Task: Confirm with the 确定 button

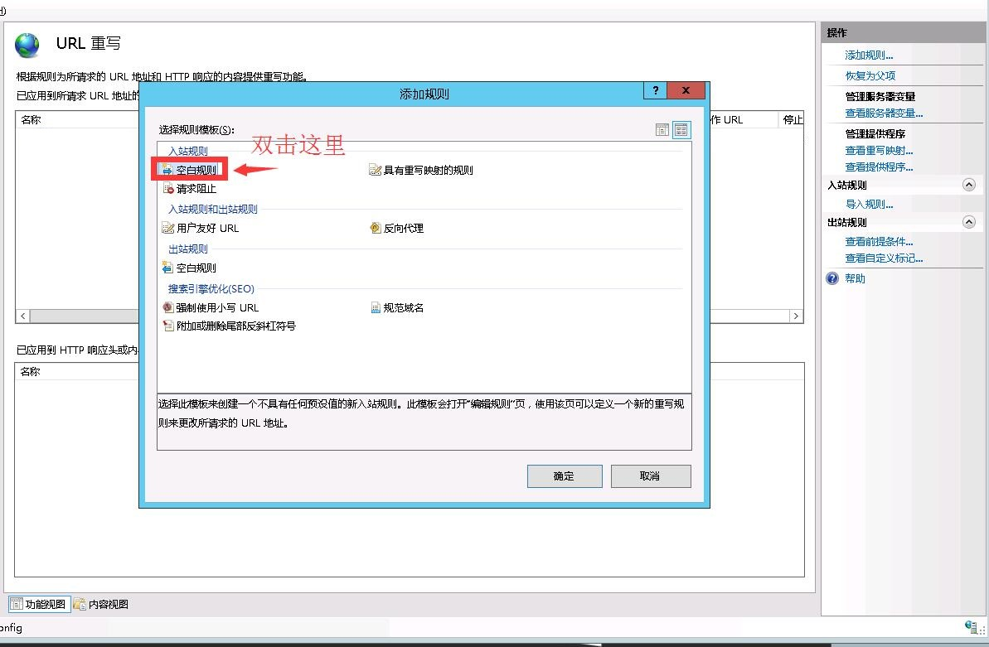Action: [x=565, y=476]
